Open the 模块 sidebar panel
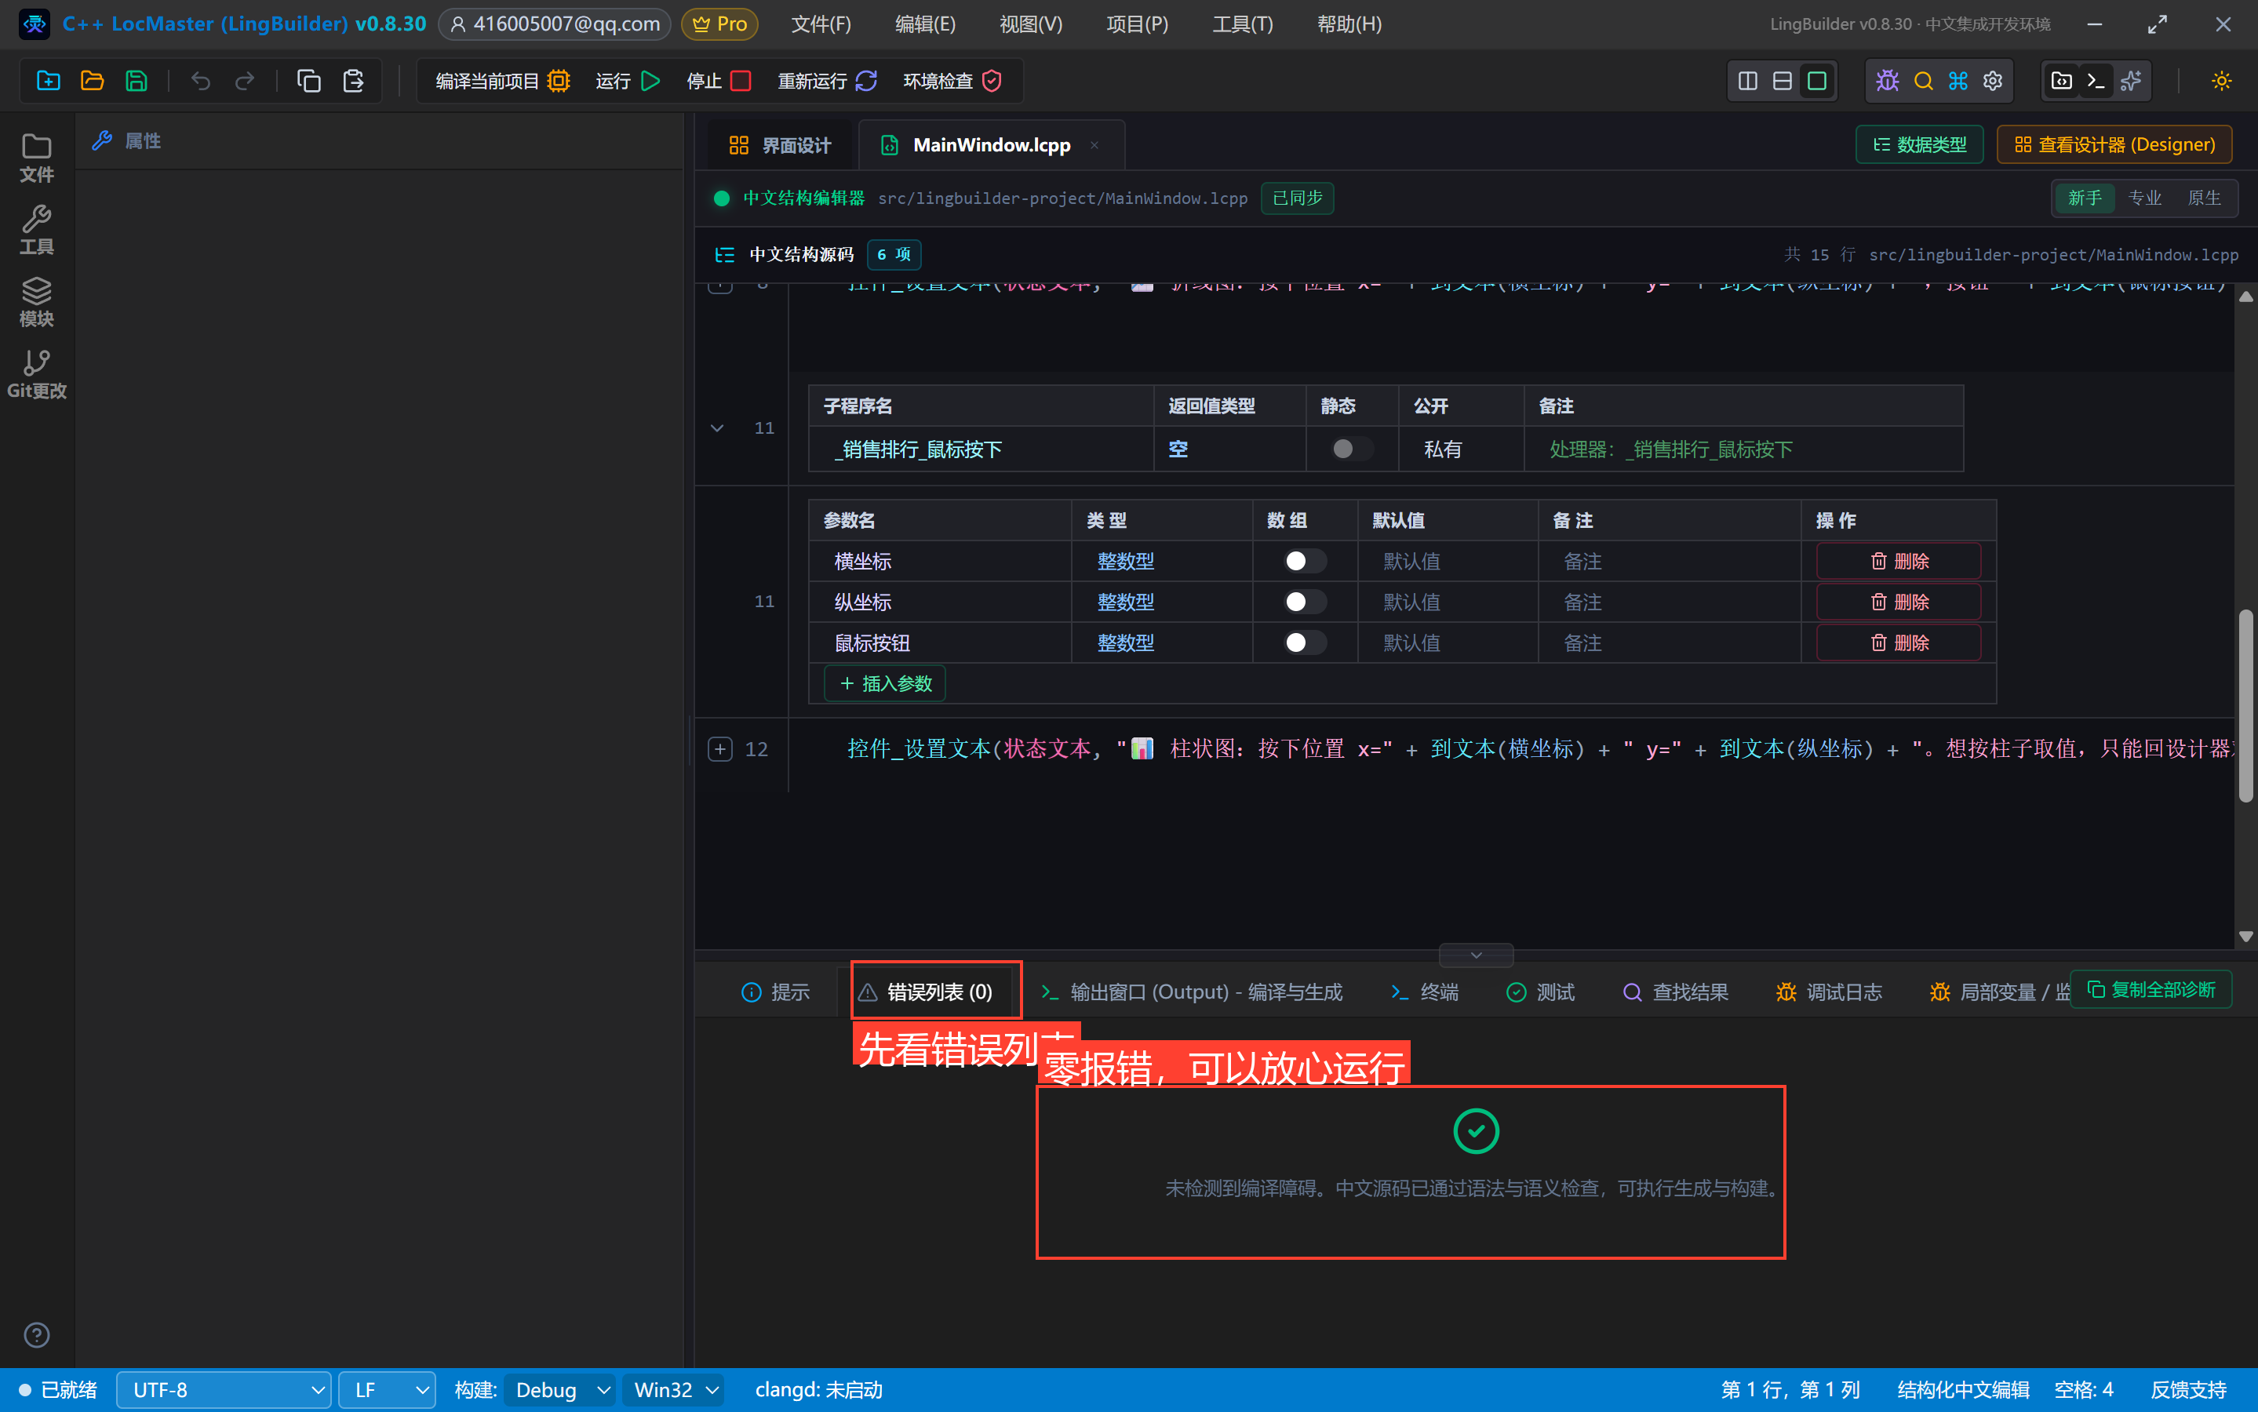The height and width of the screenshot is (1412, 2258). (36, 303)
